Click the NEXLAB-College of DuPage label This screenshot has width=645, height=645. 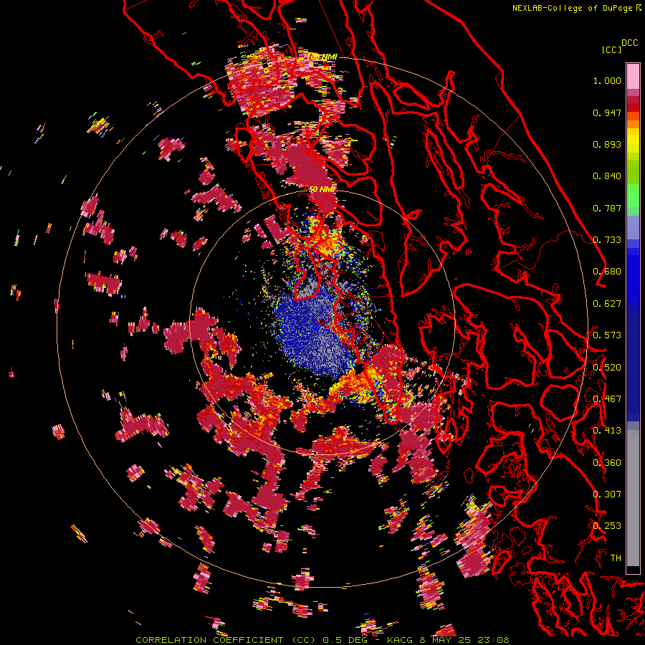[577, 8]
